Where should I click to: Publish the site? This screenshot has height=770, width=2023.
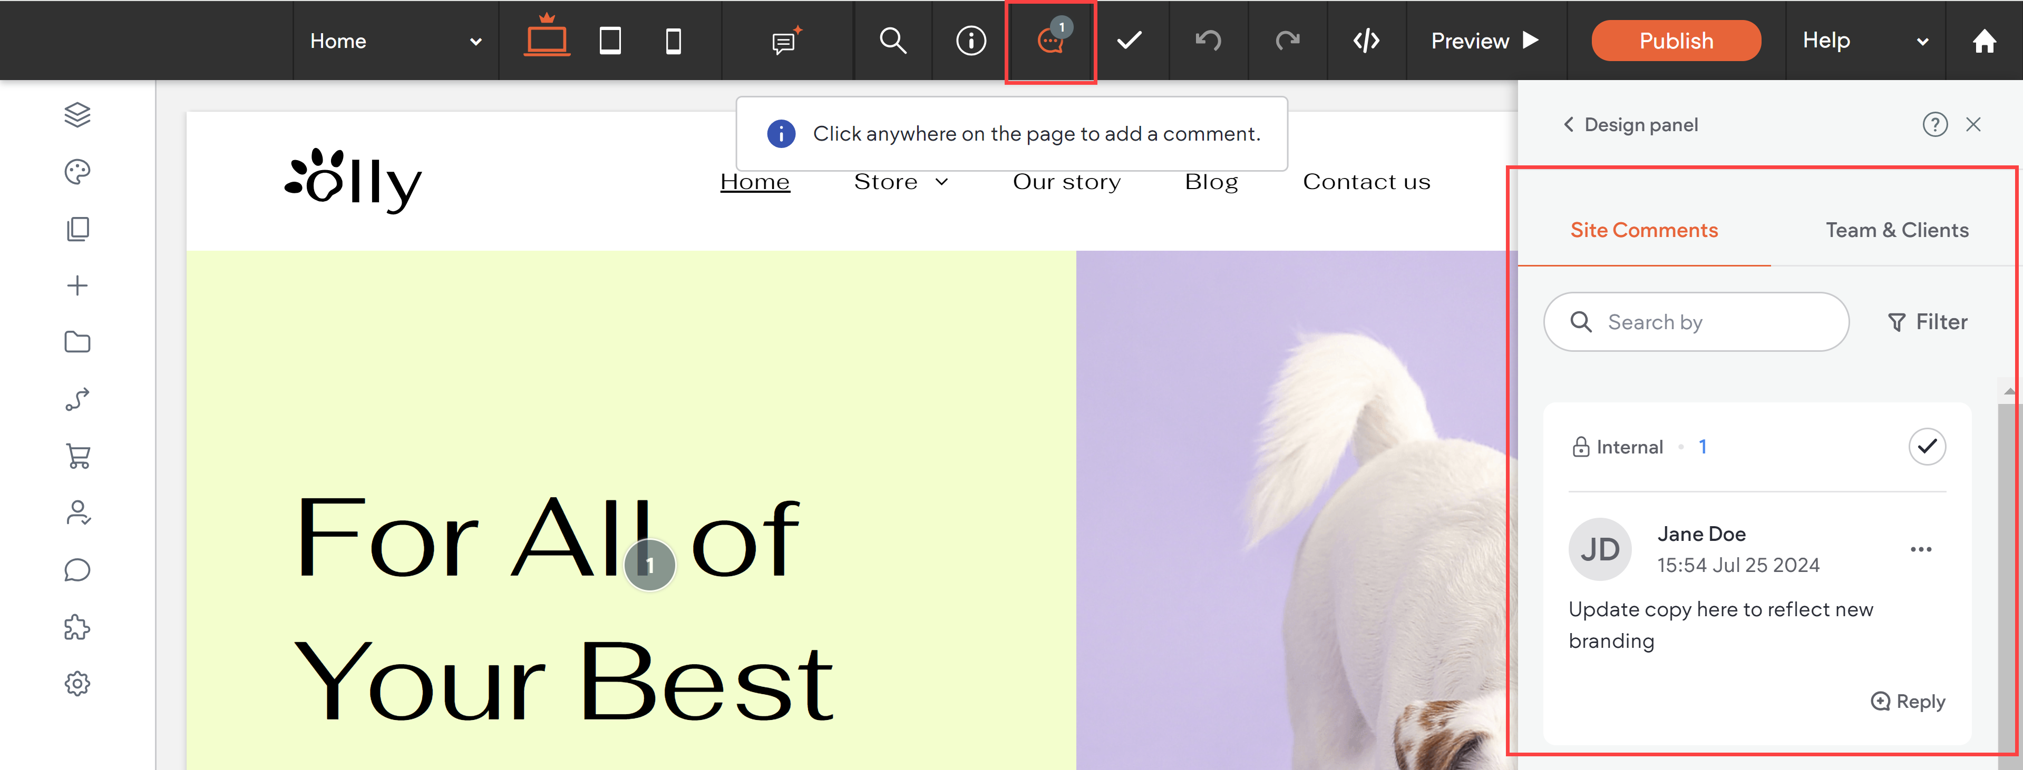[x=1676, y=41]
